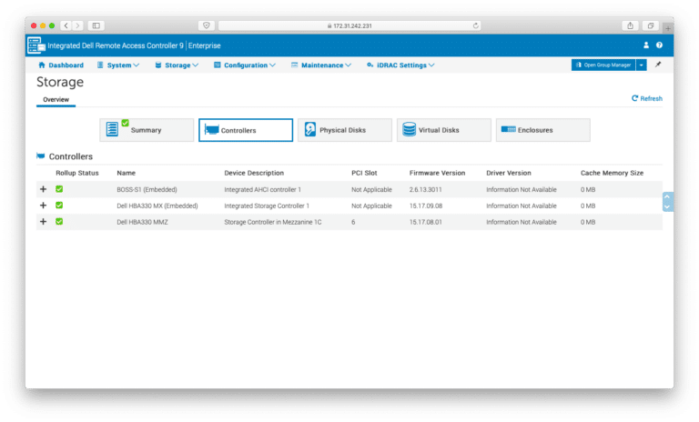
Task: Click 'Storage Controller in Mezzanine 1C' cell
Action: (273, 222)
